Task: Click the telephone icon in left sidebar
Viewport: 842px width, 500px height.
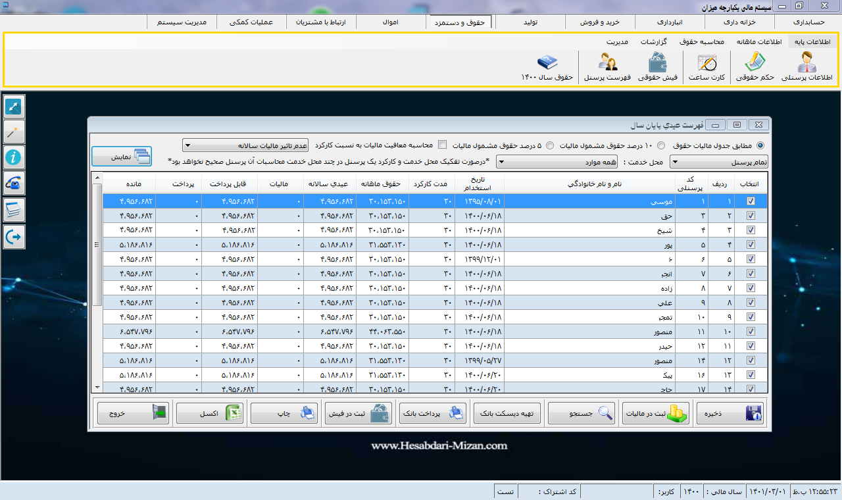Action: [14, 184]
